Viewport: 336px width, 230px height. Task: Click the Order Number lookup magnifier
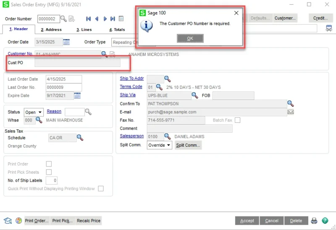(x=64, y=19)
